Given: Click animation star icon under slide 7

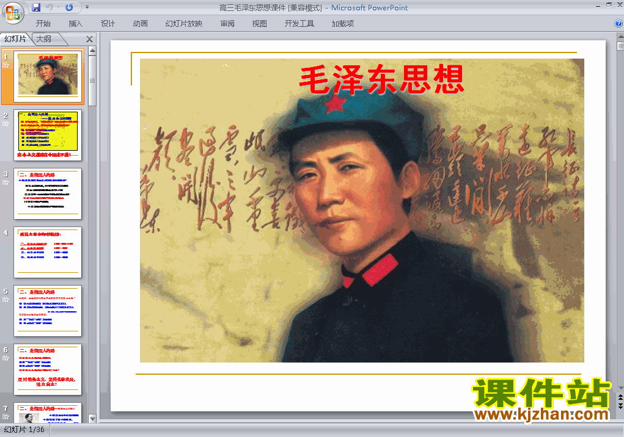Looking at the screenshot, I should click(x=6, y=417).
